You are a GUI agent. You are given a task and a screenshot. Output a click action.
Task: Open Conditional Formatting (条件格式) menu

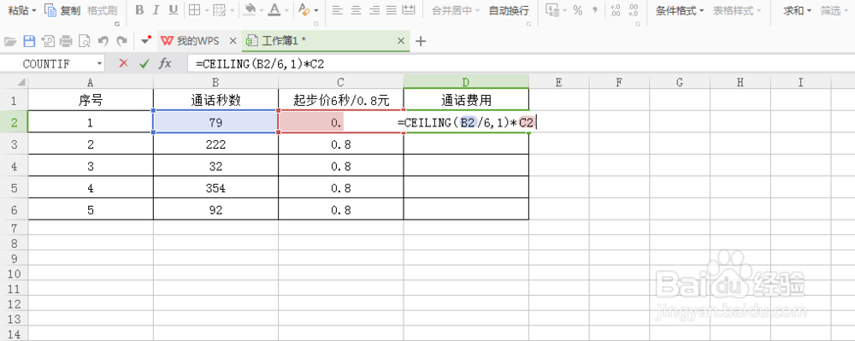point(679,10)
